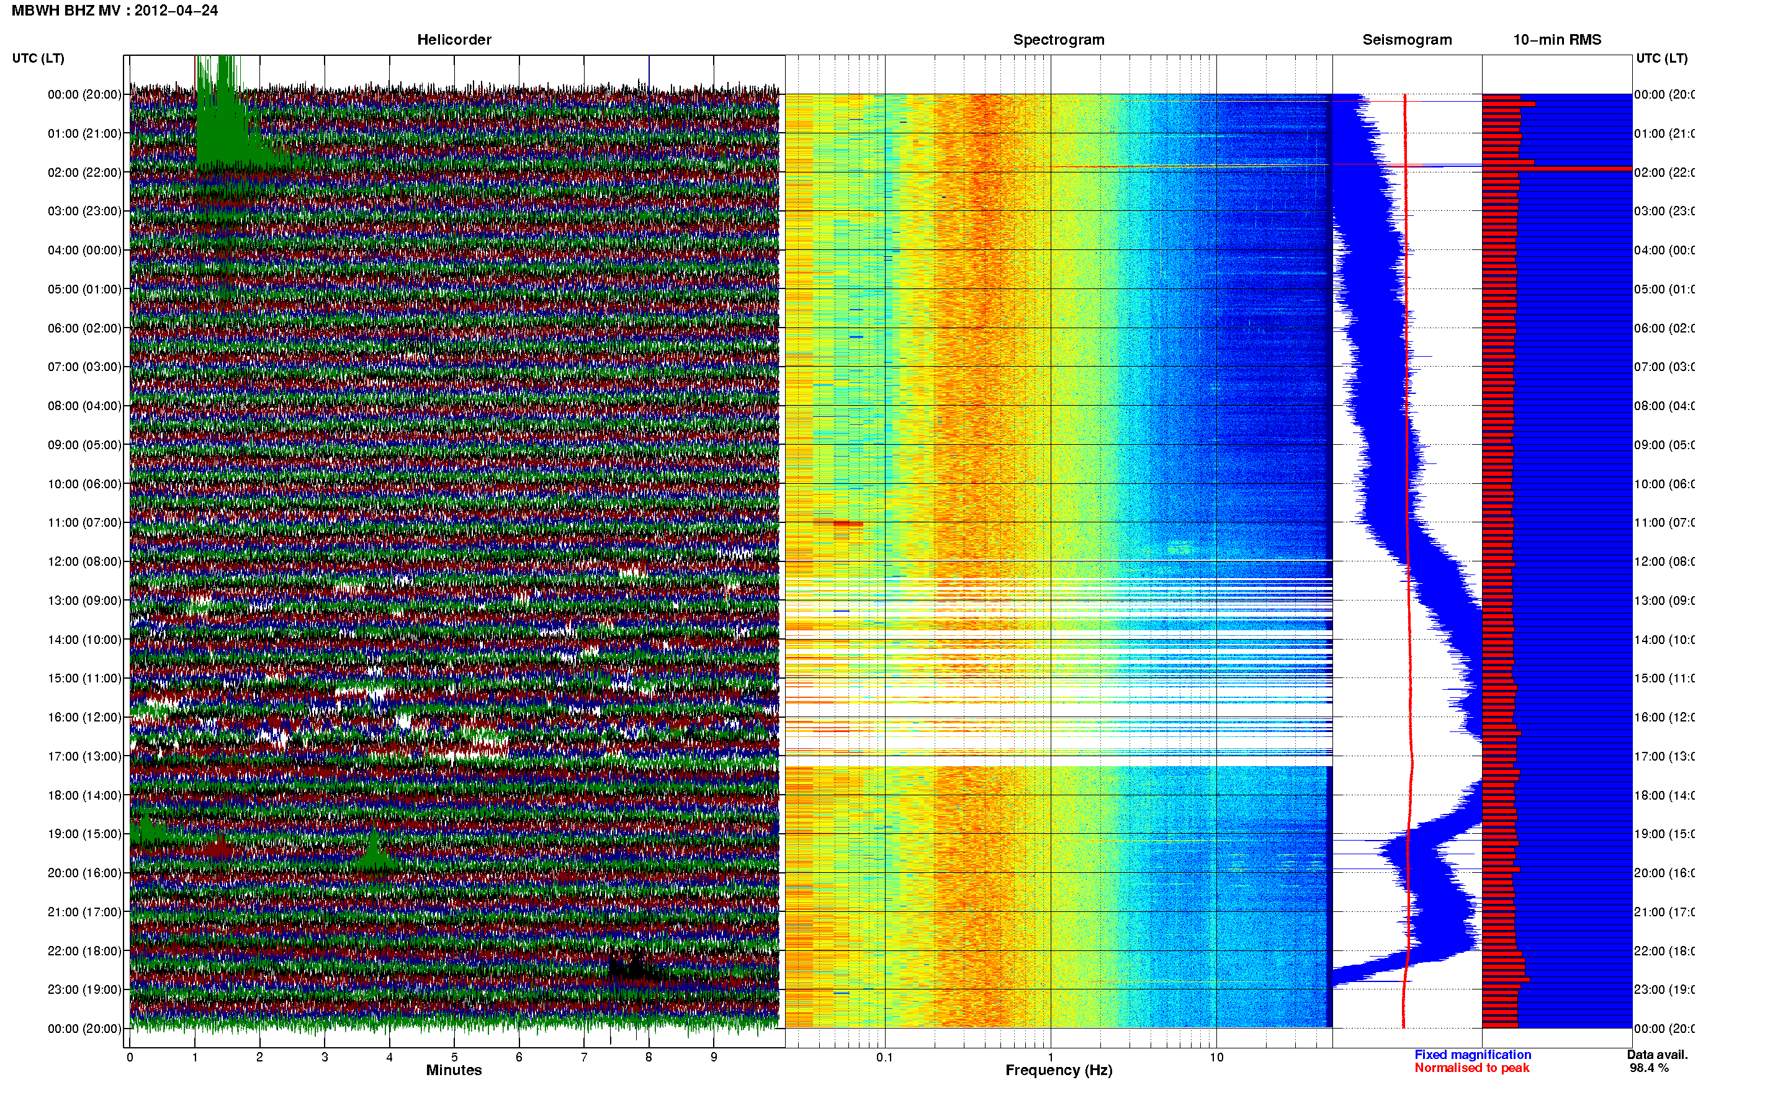
Task: Click the '15:00 (11:00)' left time label
Action: coord(84,677)
